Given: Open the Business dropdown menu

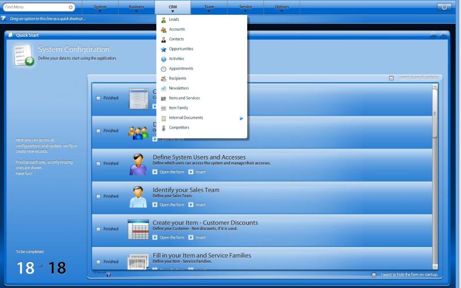Looking at the screenshot, I should click(137, 7).
